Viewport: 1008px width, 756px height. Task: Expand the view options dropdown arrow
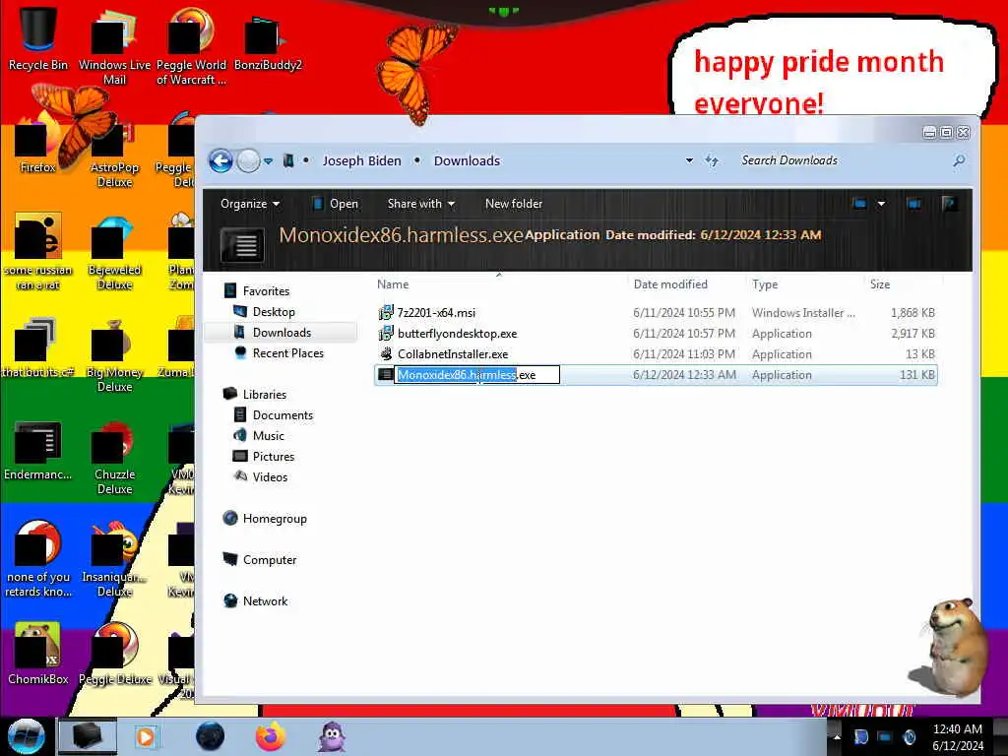881,204
